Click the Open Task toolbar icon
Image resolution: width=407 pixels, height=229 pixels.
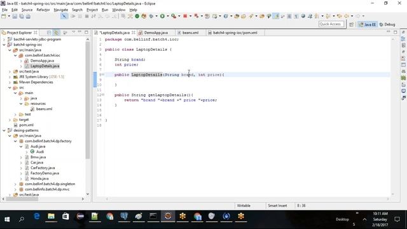(x=244, y=17)
